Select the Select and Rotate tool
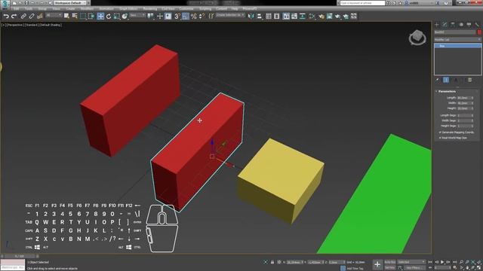Screen dimensions: 483x271 pos(109,17)
